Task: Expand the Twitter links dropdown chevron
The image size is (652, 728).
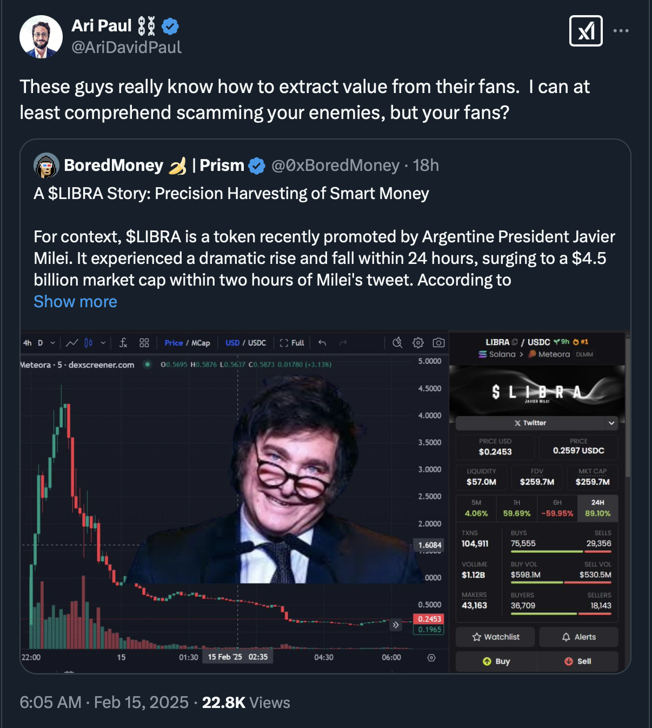Action: [x=611, y=423]
